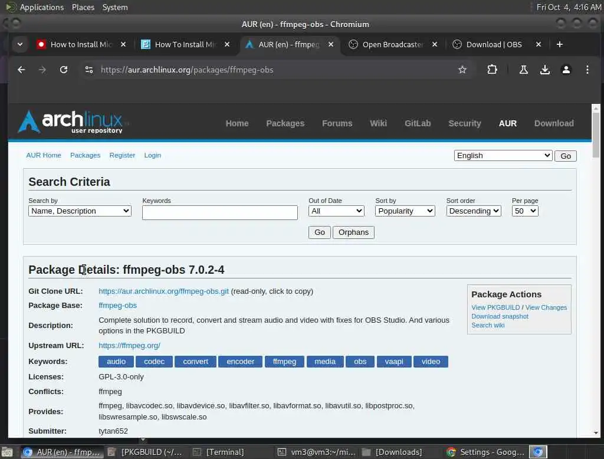Switch to PKGBUILD taskbar window
Screen dimensions: 604x459
[145, 452]
